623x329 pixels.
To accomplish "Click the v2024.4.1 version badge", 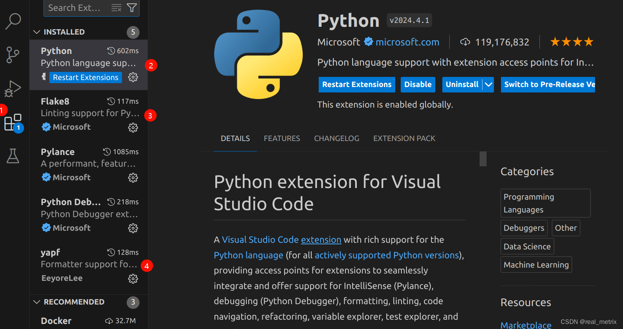I will point(409,20).
